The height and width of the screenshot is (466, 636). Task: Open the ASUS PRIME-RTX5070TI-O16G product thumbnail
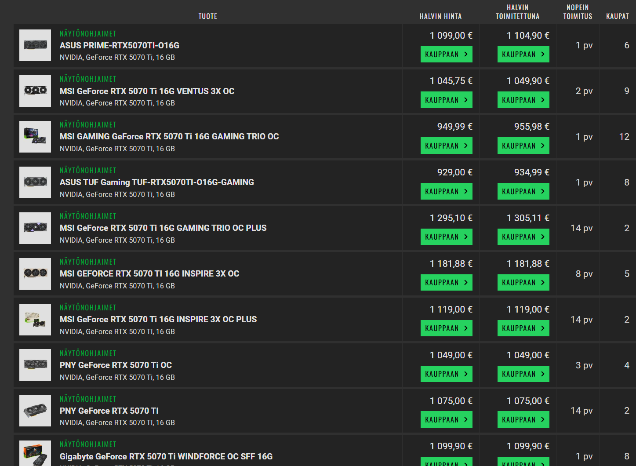click(35, 45)
